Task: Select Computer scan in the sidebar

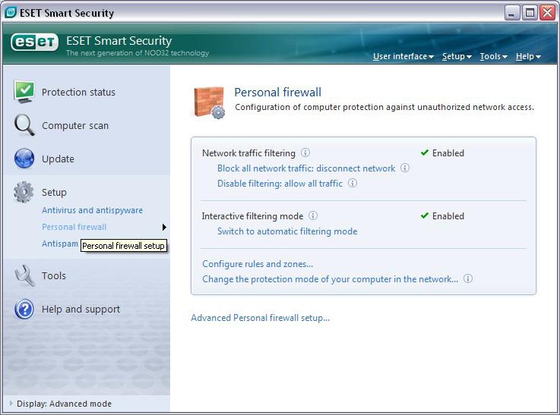Action: point(75,125)
